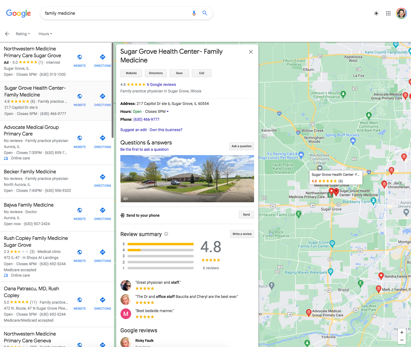Click the Website button in details panel
The width and height of the screenshot is (411, 347).
[x=131, y=73]
